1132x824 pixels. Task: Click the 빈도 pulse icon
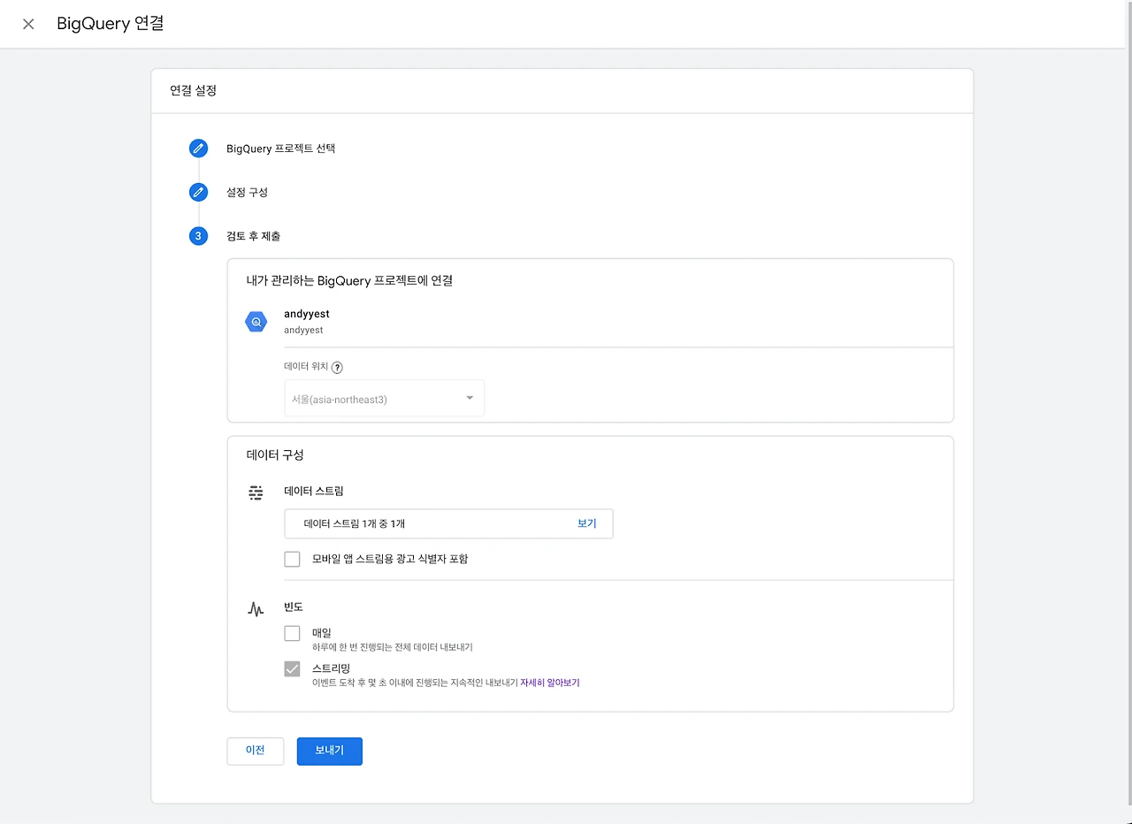[x=256, y=609]
